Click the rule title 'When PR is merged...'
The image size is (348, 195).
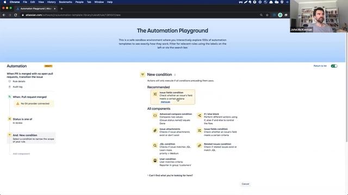[30, 75]
